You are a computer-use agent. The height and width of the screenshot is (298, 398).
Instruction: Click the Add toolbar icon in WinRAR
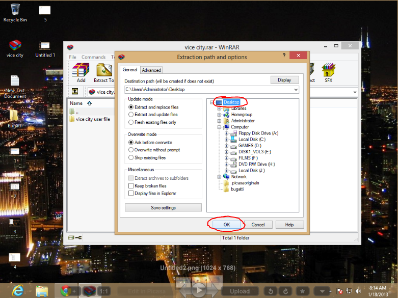[x=81, y=73]
